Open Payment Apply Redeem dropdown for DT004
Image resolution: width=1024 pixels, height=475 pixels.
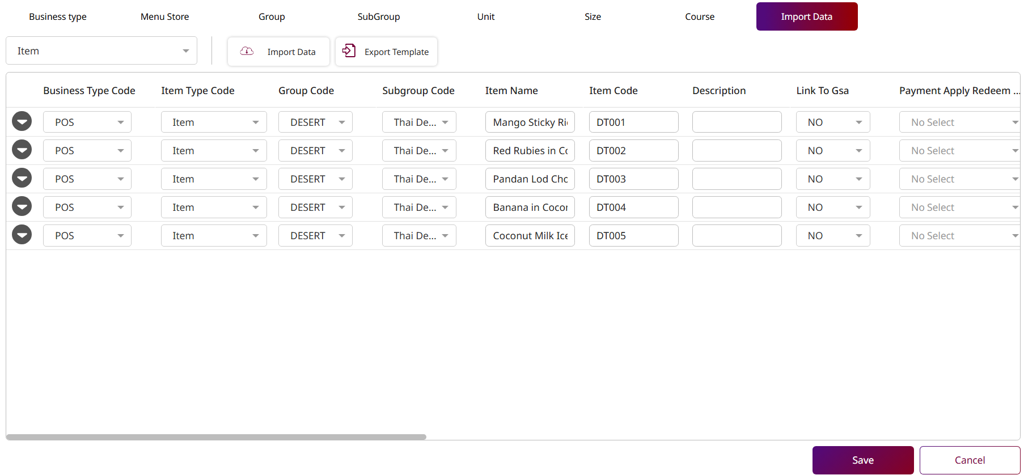959,207
